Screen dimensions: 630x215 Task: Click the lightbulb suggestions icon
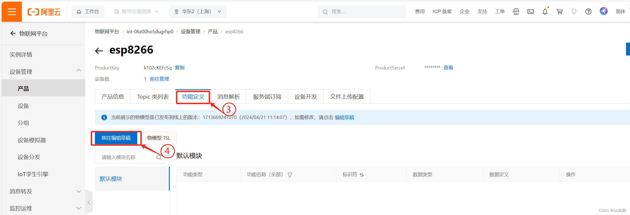[x=574, y=12]
